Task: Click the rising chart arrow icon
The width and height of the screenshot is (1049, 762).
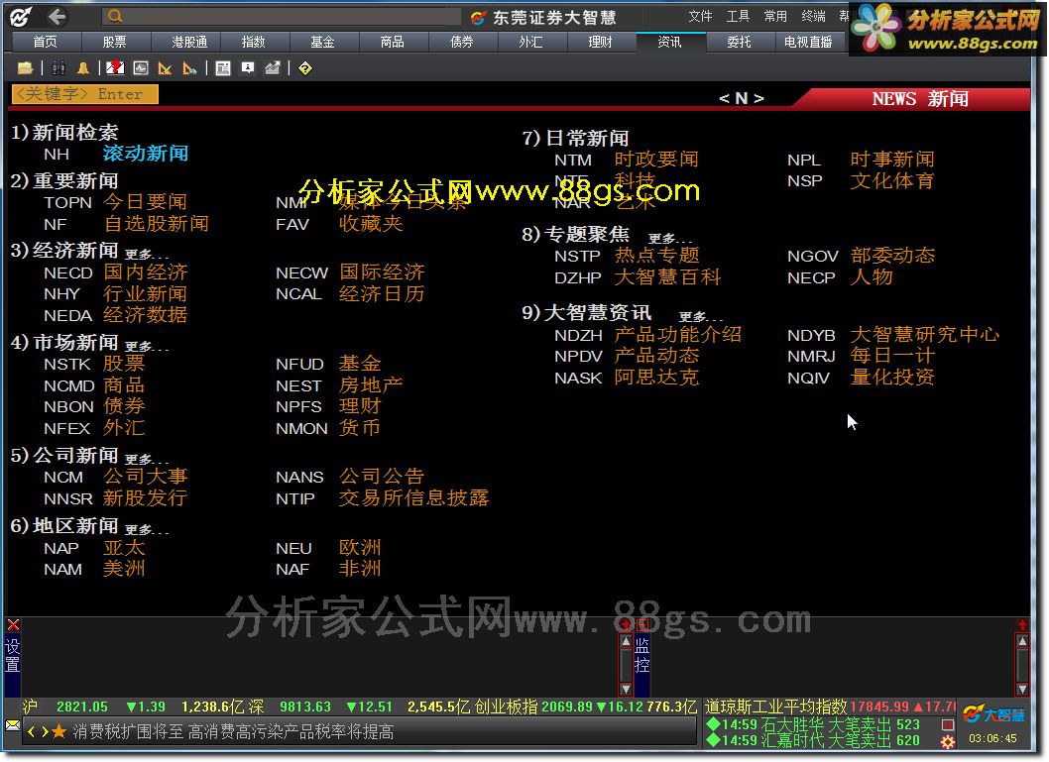Action: click(273, 68)
